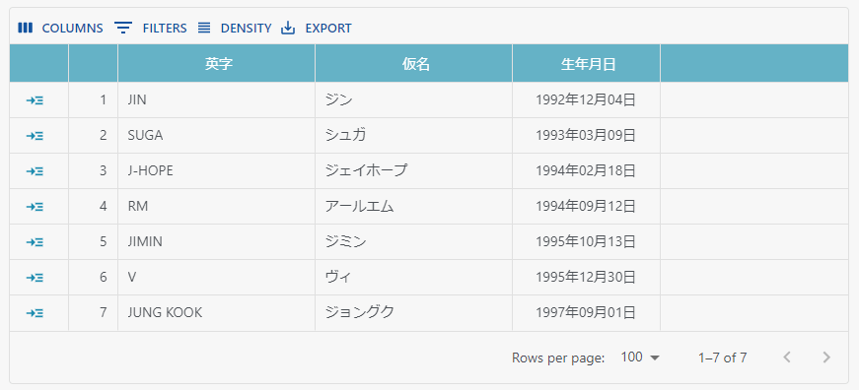The width and height of the screenshot is (859, 390).
Task: Select the 1992年12月04日 date cell
Action: point(586,100)
